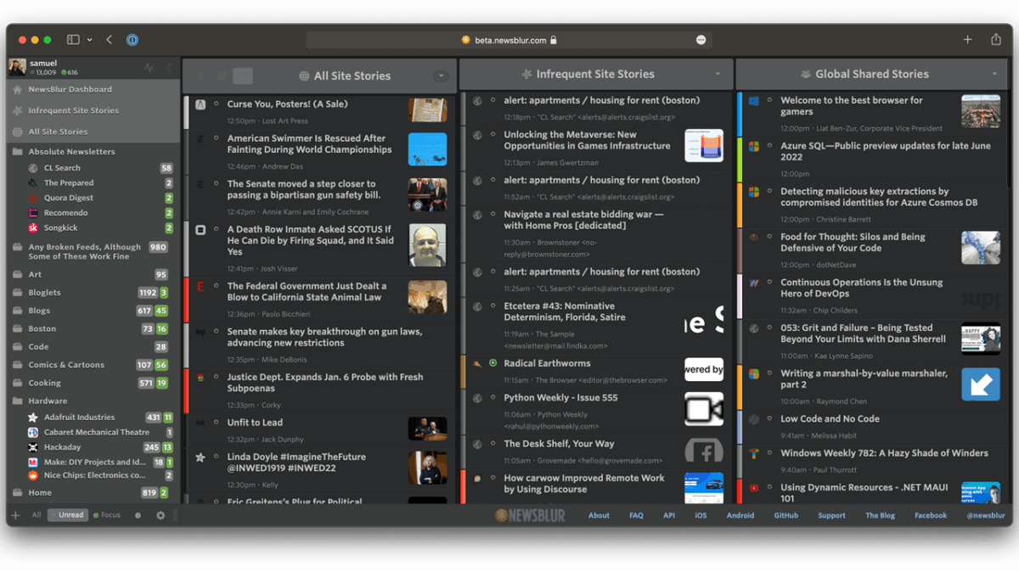Click the Songkick feed icon

pos(33,228)
